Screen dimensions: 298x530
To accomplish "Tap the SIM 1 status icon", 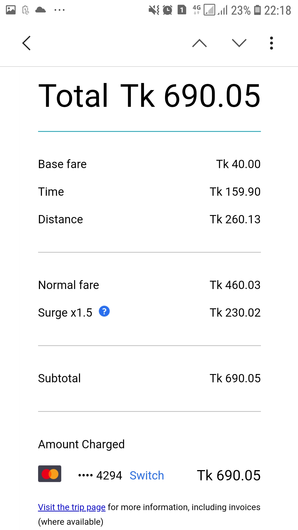I will [x=182, y=10].
